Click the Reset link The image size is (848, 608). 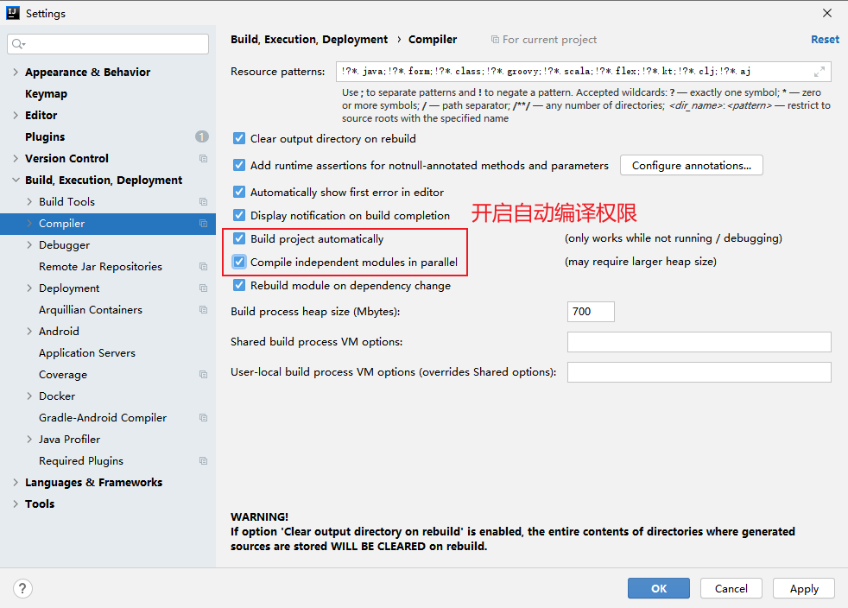click(x=825, y=40)
